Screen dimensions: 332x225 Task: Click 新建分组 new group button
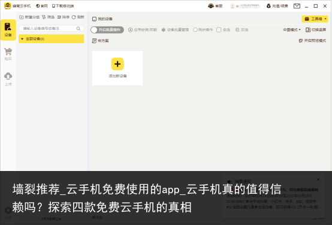pos(29,17)
